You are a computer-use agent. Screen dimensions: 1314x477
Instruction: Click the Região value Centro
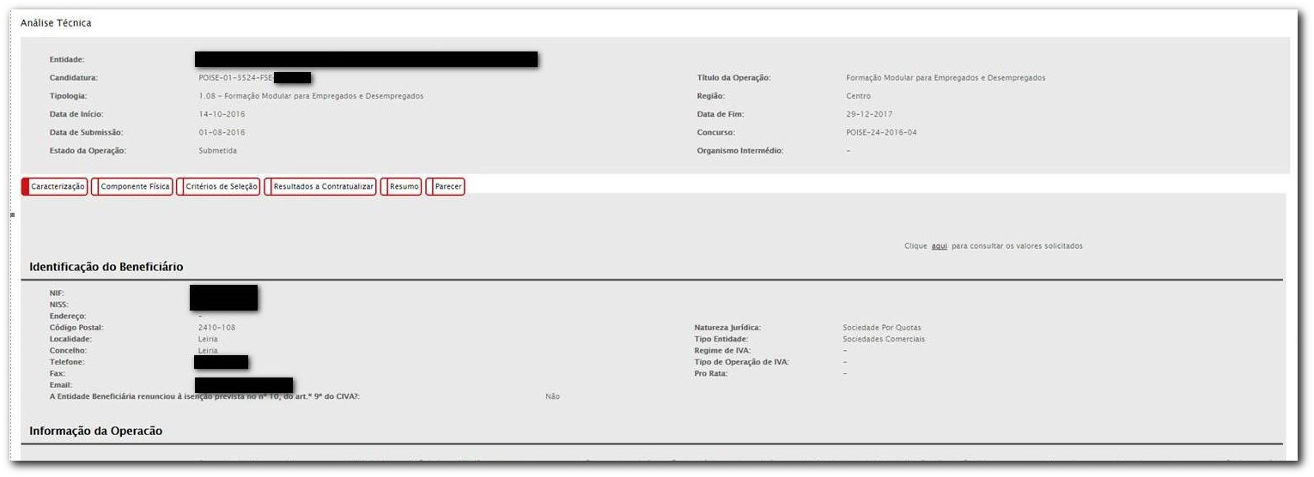858,96
